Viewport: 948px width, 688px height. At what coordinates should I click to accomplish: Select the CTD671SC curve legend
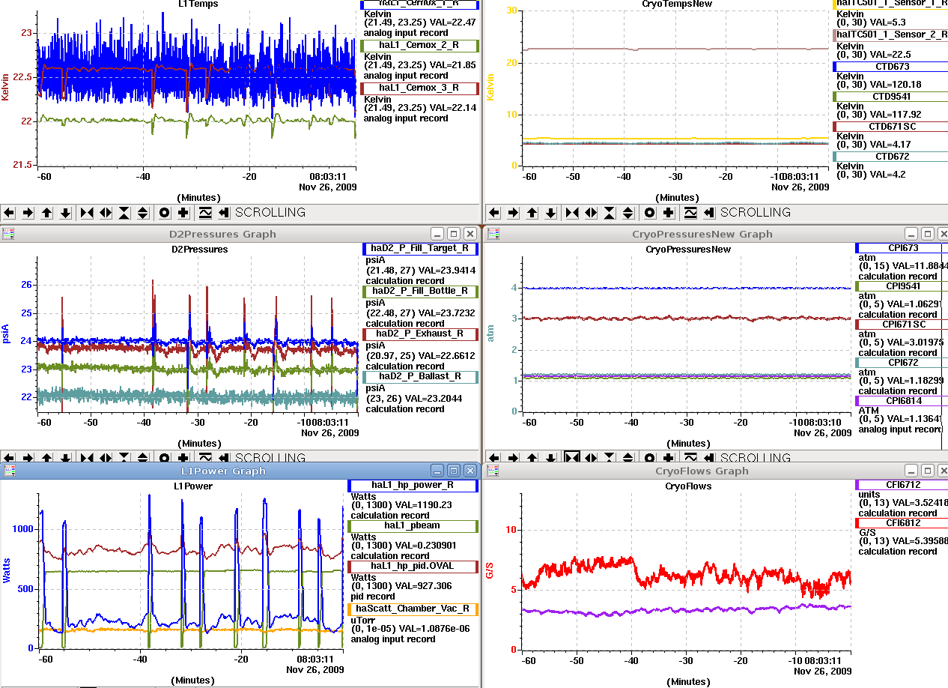pos(890,126)
